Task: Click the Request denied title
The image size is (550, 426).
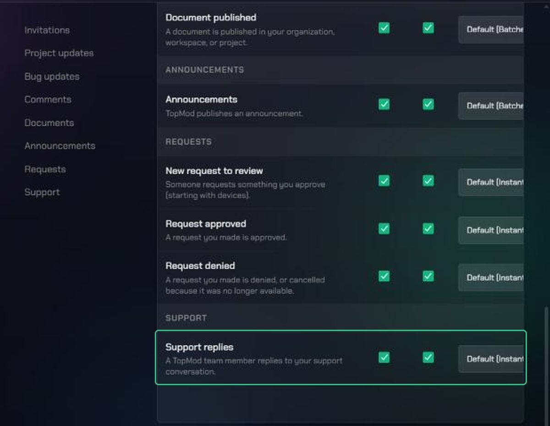Action: (200, 266)
